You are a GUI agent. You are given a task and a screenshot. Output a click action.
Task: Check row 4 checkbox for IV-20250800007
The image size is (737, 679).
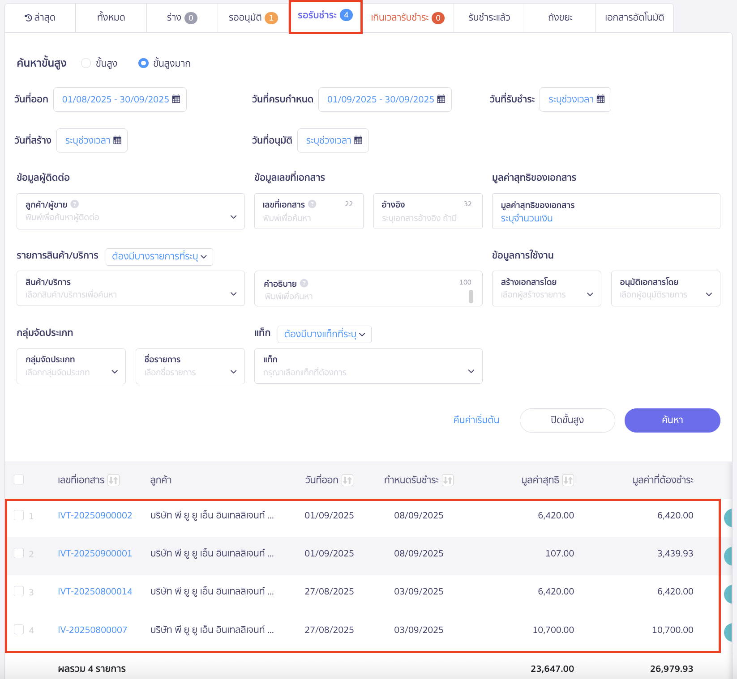click(19, 629)
